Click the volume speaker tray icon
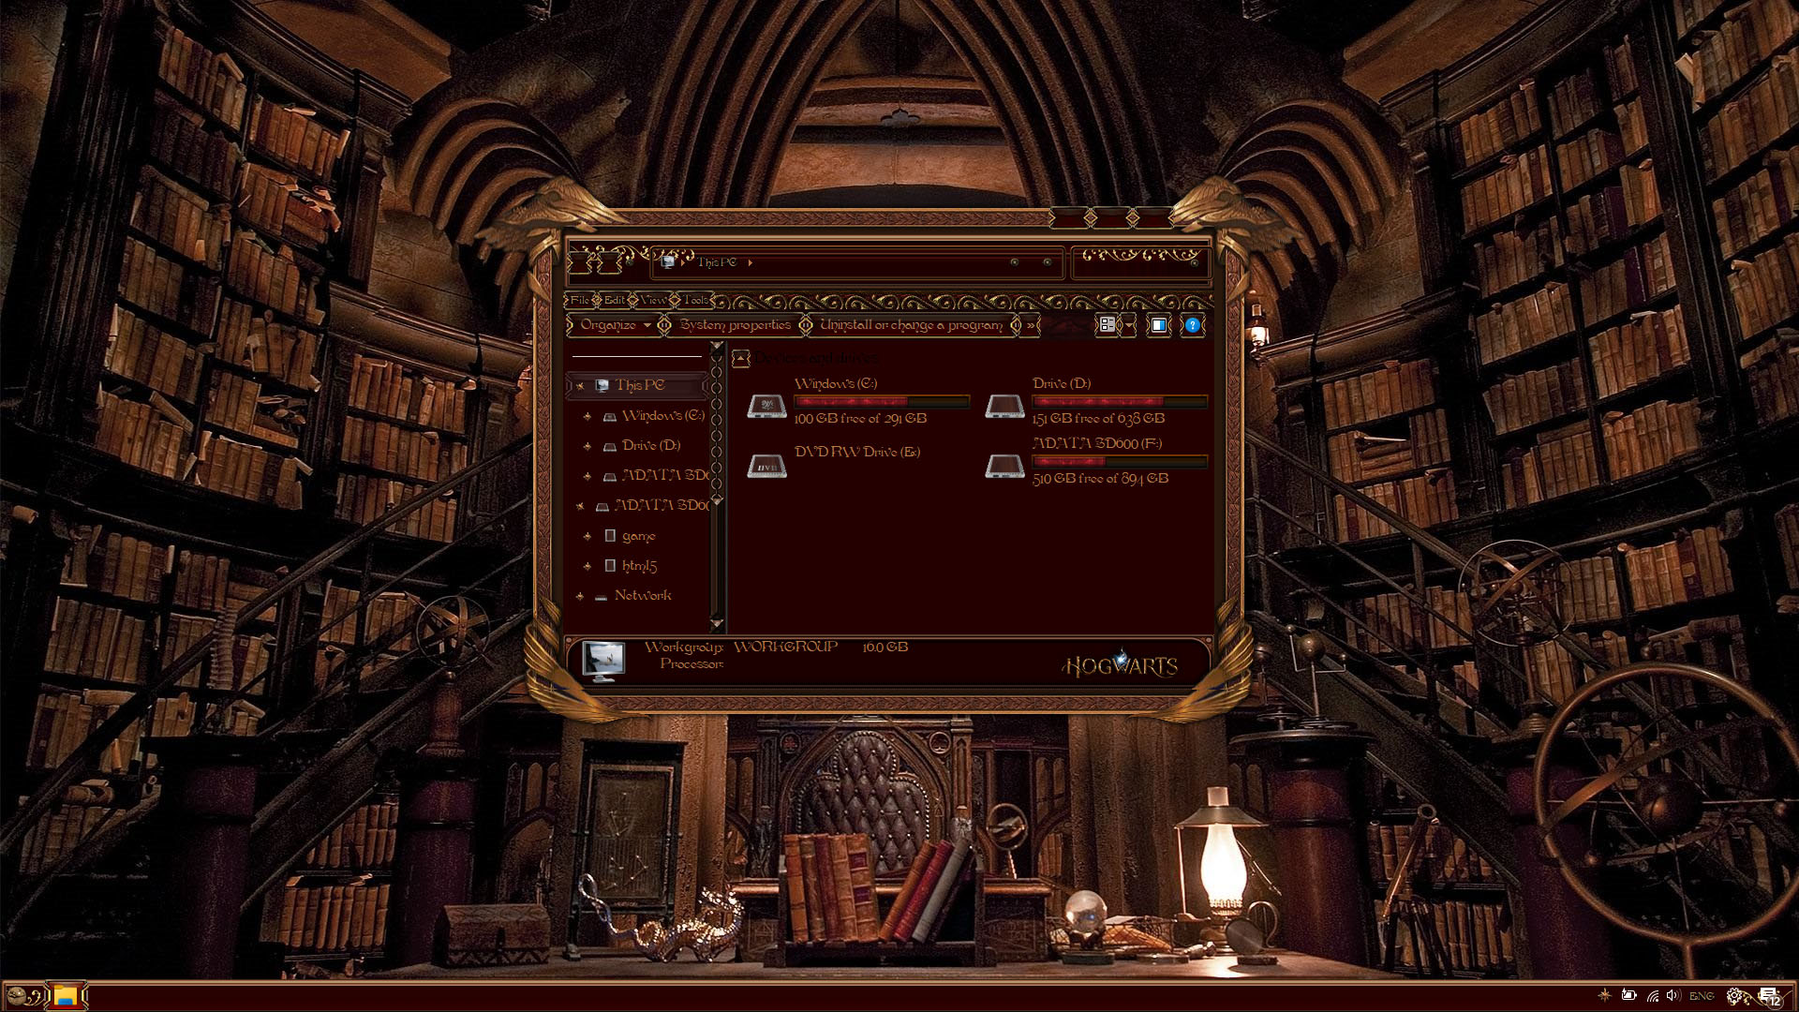 point(1673,996)
